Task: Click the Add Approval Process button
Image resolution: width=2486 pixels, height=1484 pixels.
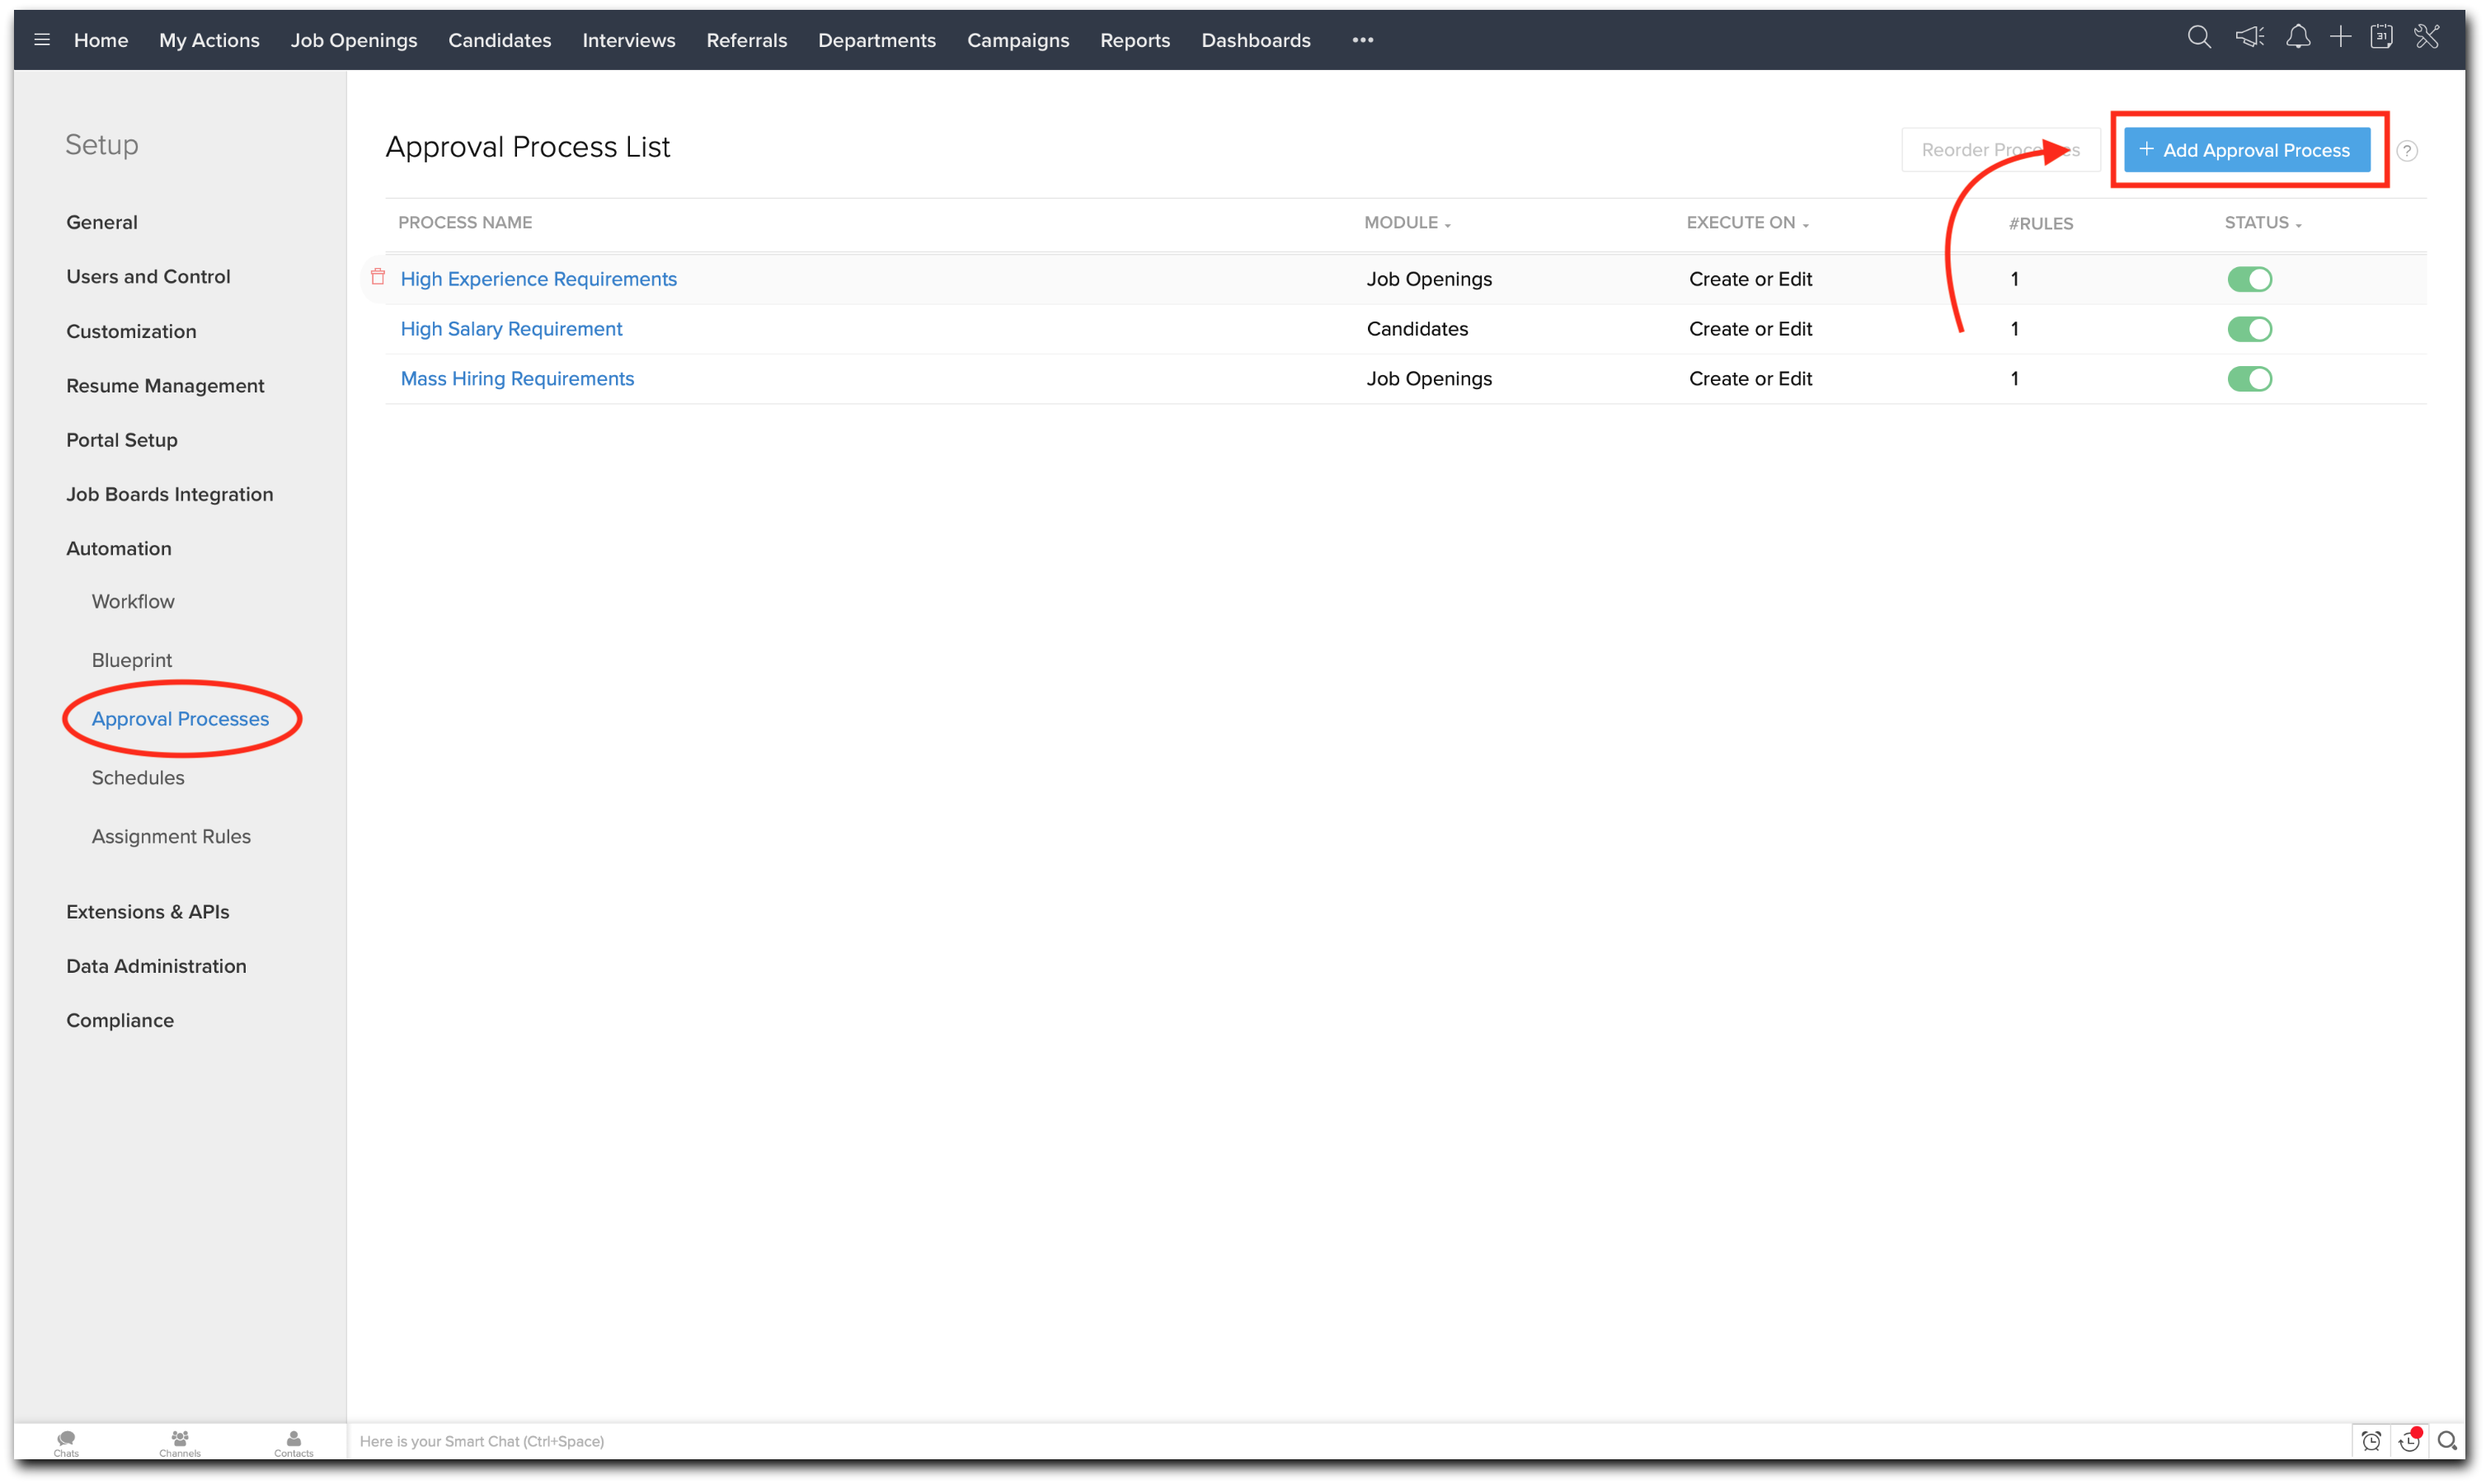Action: click(x=2246, y=150)
